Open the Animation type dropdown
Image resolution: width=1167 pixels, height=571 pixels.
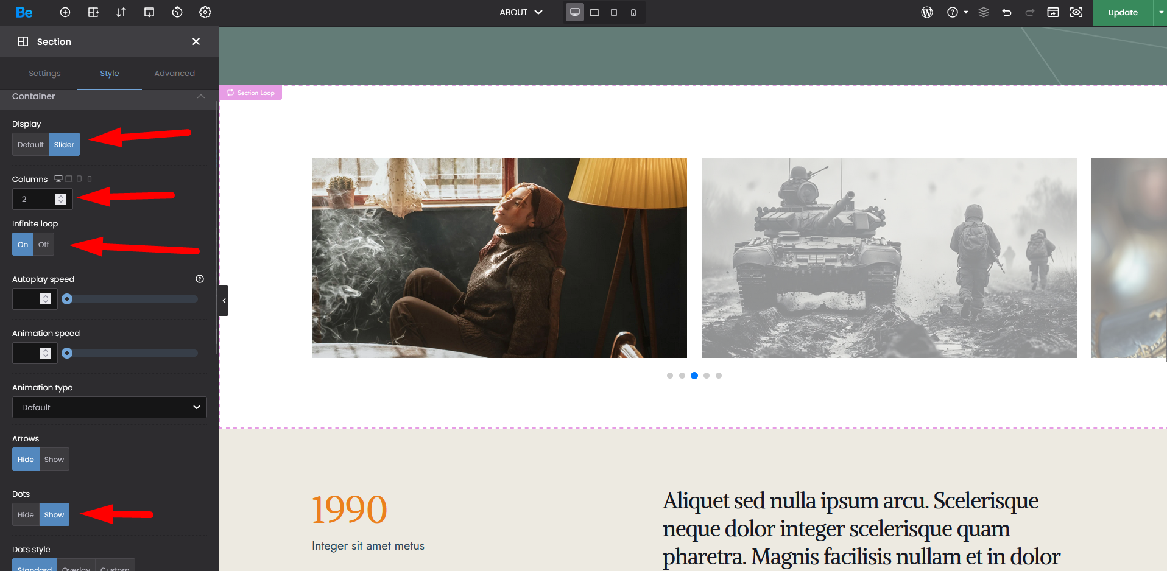110,407
